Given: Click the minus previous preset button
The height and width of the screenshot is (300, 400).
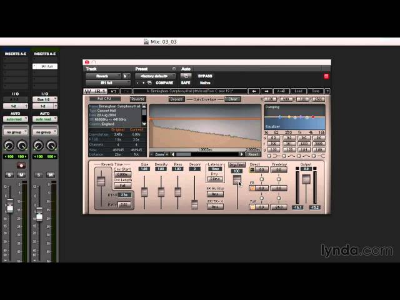Looking at the screenshot, I should point(137,83).
